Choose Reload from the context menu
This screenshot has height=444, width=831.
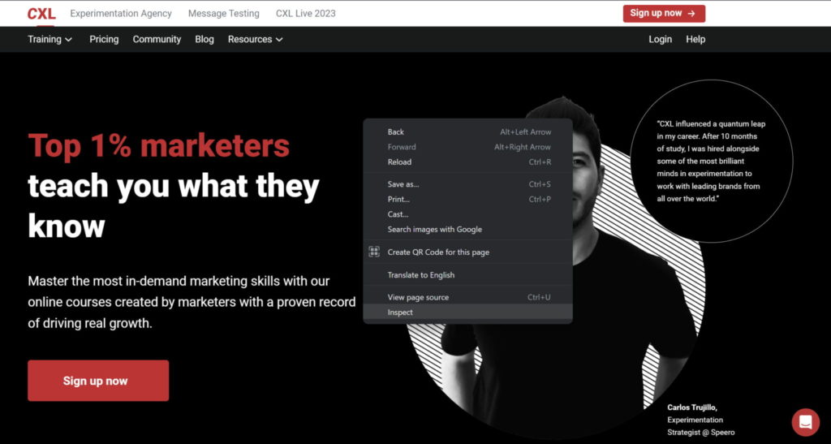click(x=467, y=162)
